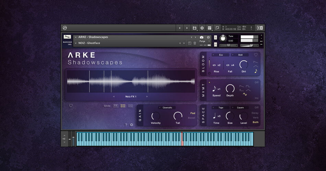This screenshot has height=171, width=326.
Task: Favorite the sound with left heart icon
Action: click(x=71, y=106)
